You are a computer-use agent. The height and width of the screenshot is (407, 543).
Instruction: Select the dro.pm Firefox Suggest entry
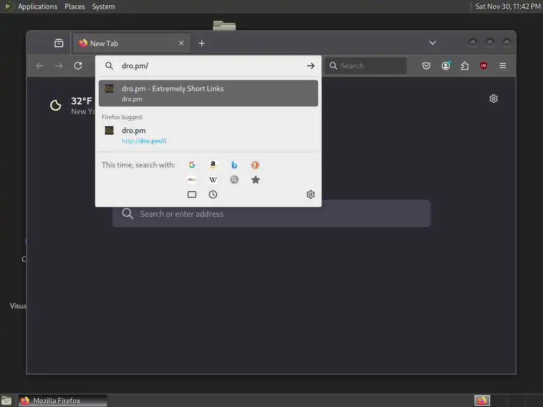pos(208,135)
